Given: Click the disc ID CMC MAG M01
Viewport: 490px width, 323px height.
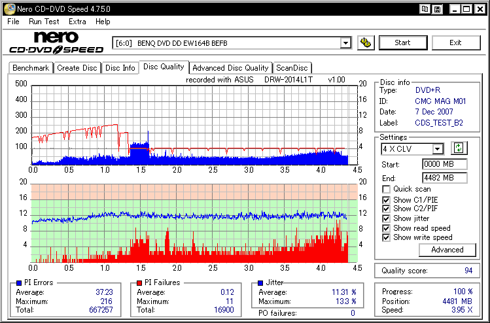Looking at the screenshot, I should 440,101.
